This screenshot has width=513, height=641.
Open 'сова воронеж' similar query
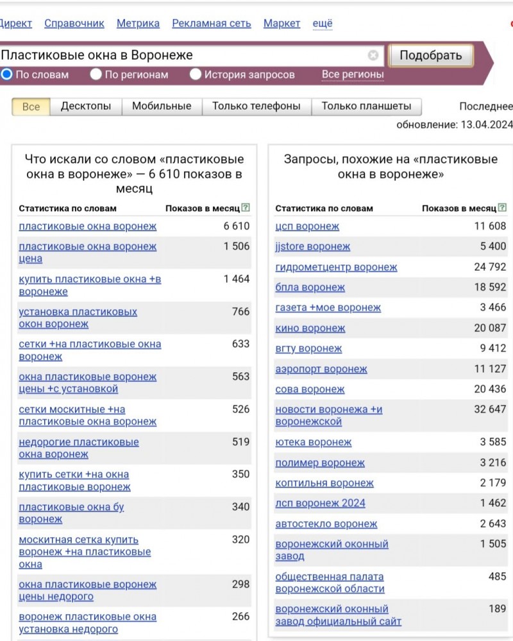310,389
